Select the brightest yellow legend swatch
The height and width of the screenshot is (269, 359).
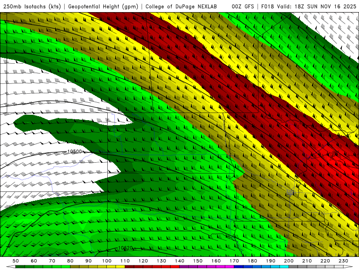click(x=120, y=266)
